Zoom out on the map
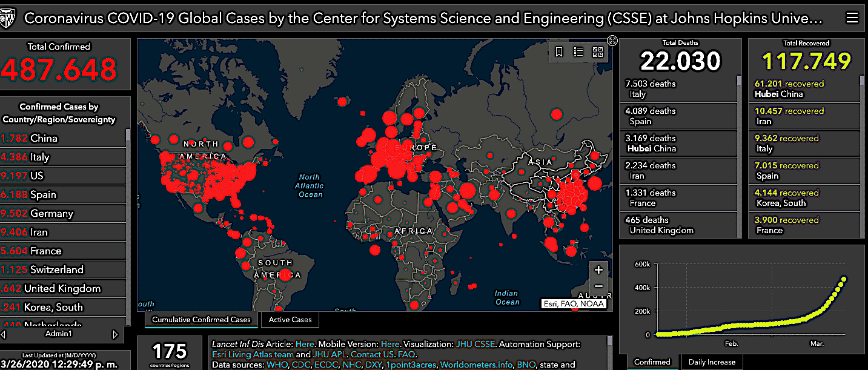The height and width of the screenshot is (370, 868). pos(598,286)
